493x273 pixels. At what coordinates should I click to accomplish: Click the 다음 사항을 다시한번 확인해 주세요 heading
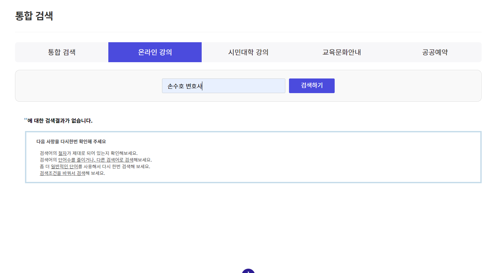(x=71, y=142)
